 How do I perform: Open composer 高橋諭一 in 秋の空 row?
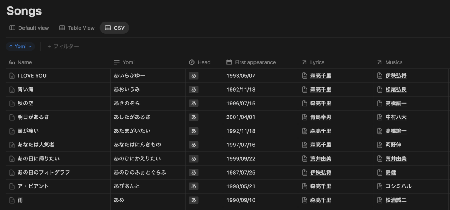[x=396, y=103]
